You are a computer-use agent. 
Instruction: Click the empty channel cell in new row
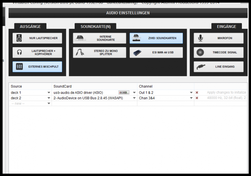coord(166,104)
